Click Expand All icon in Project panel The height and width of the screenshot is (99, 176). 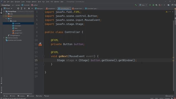[x=21, y=9]
